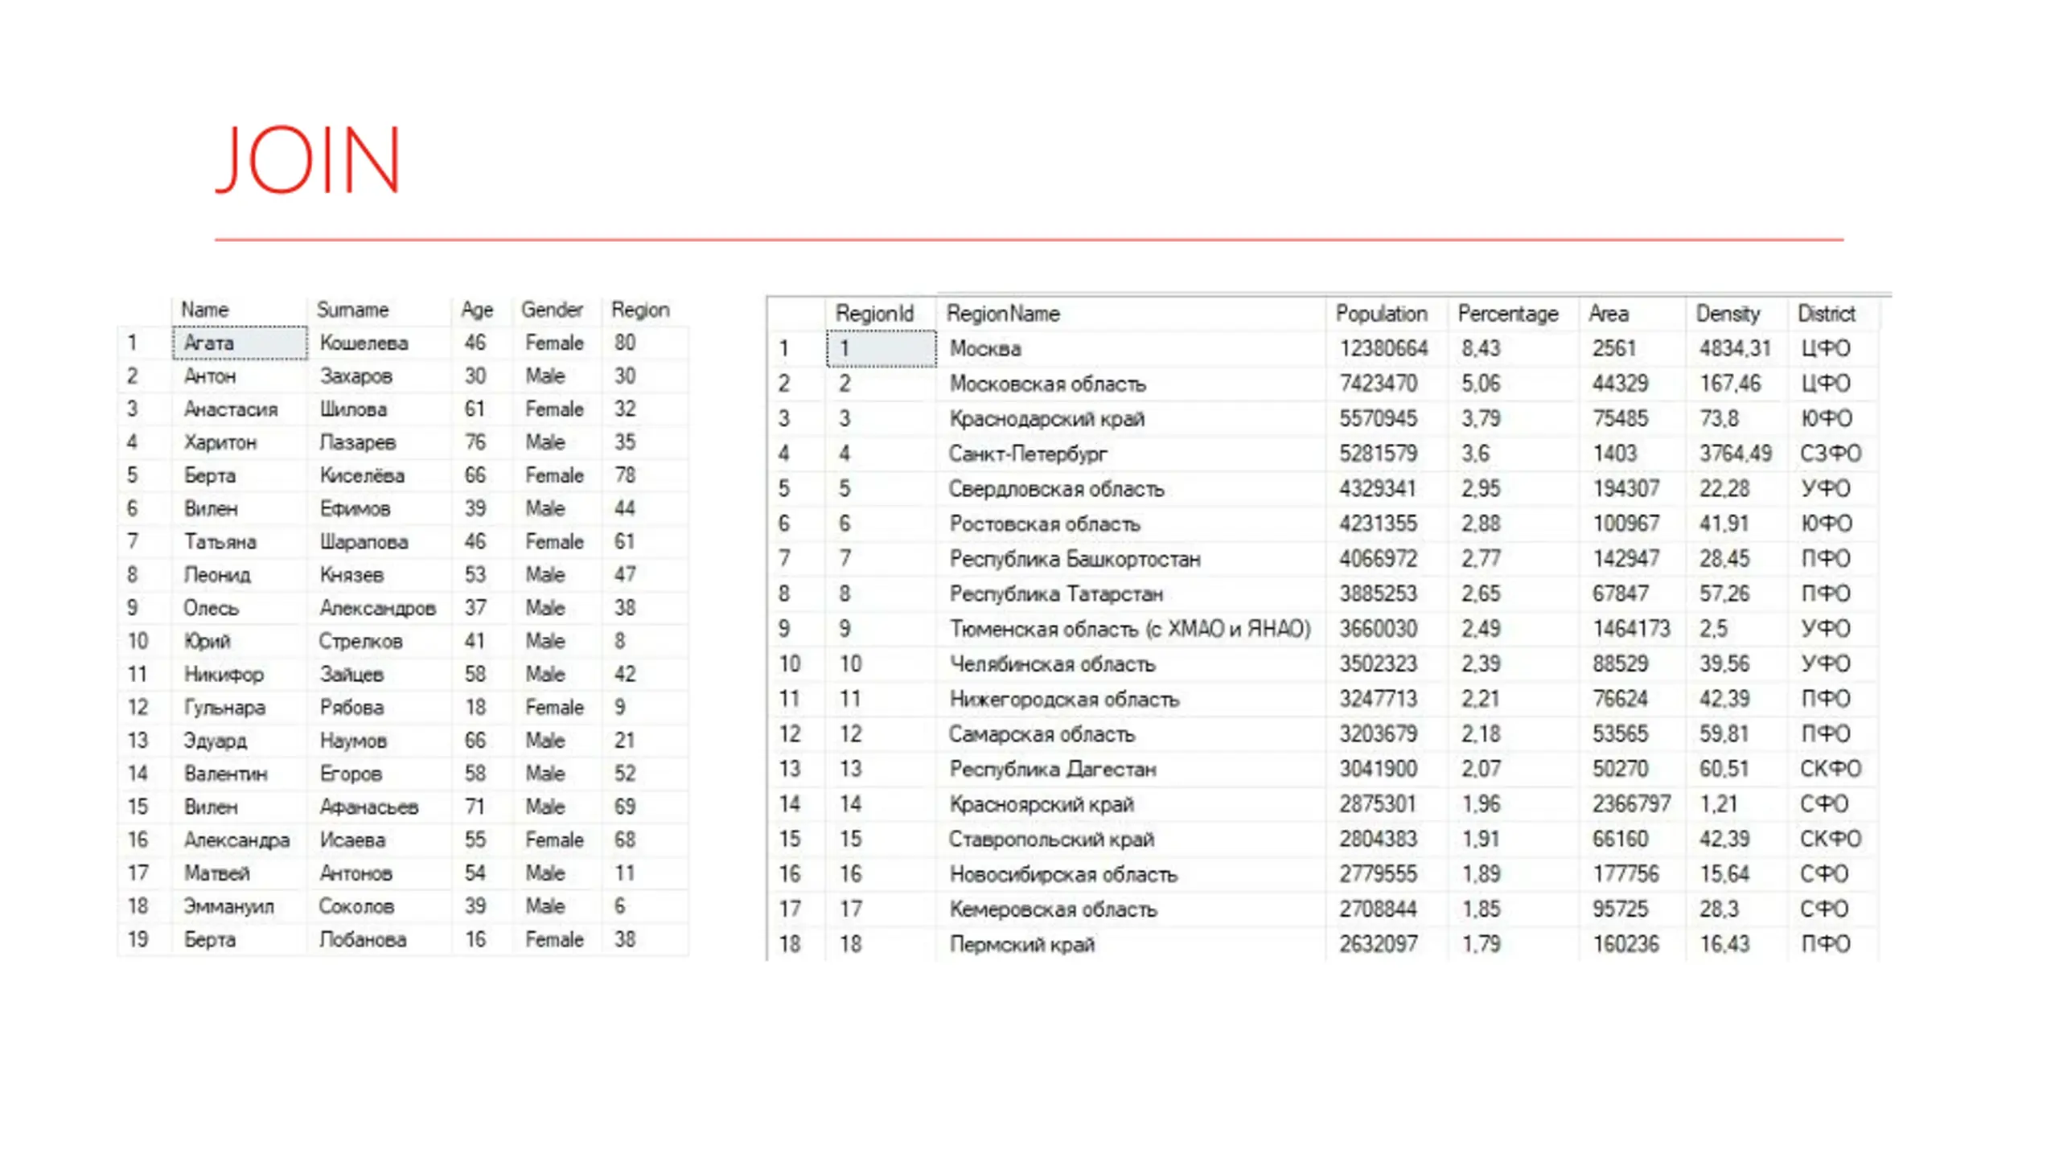Select the Percentage column header
Viewport: 2059px width, 1158px height.
(x=1508, y=314)
